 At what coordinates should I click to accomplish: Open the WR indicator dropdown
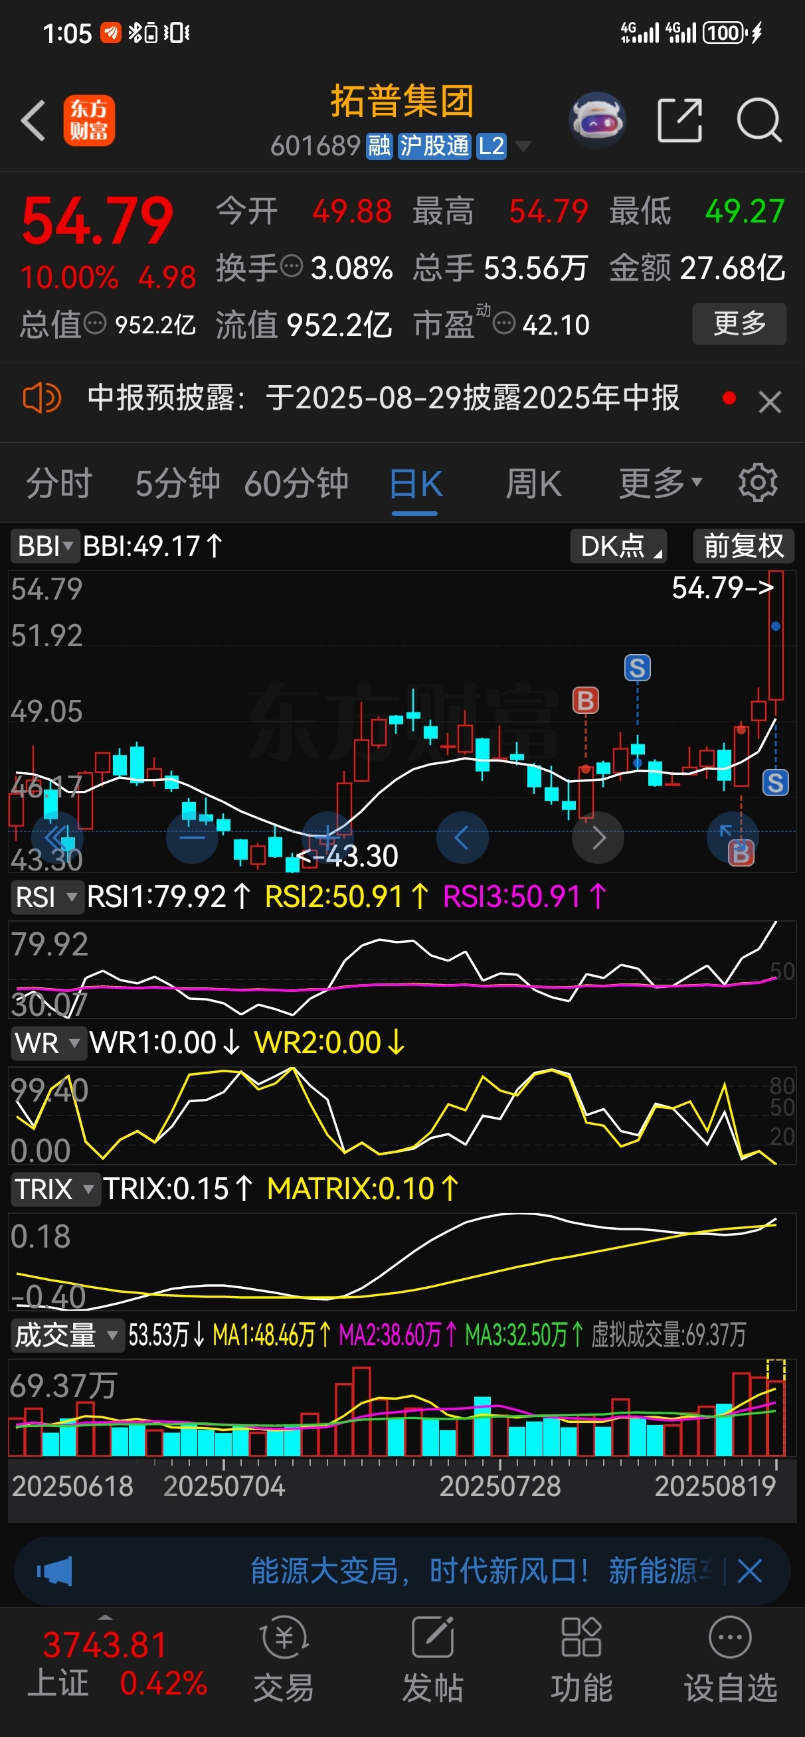[x=48, y=1043]
